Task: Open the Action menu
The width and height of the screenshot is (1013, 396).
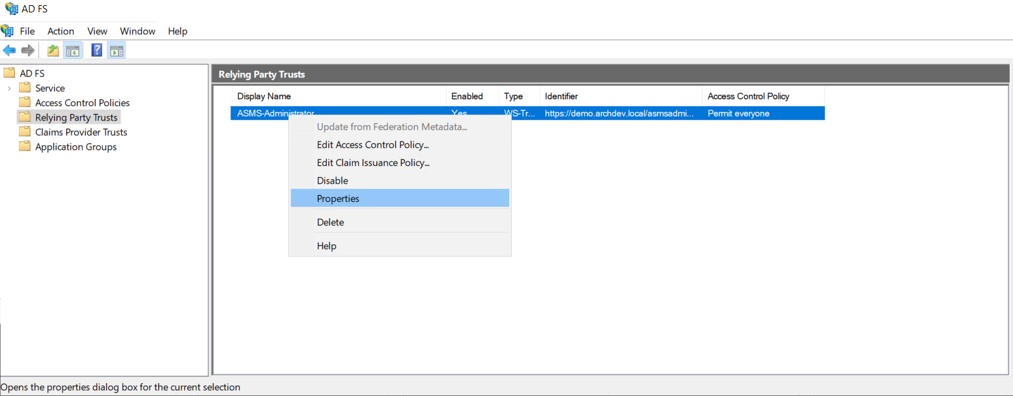Action: tap(61, 31)
